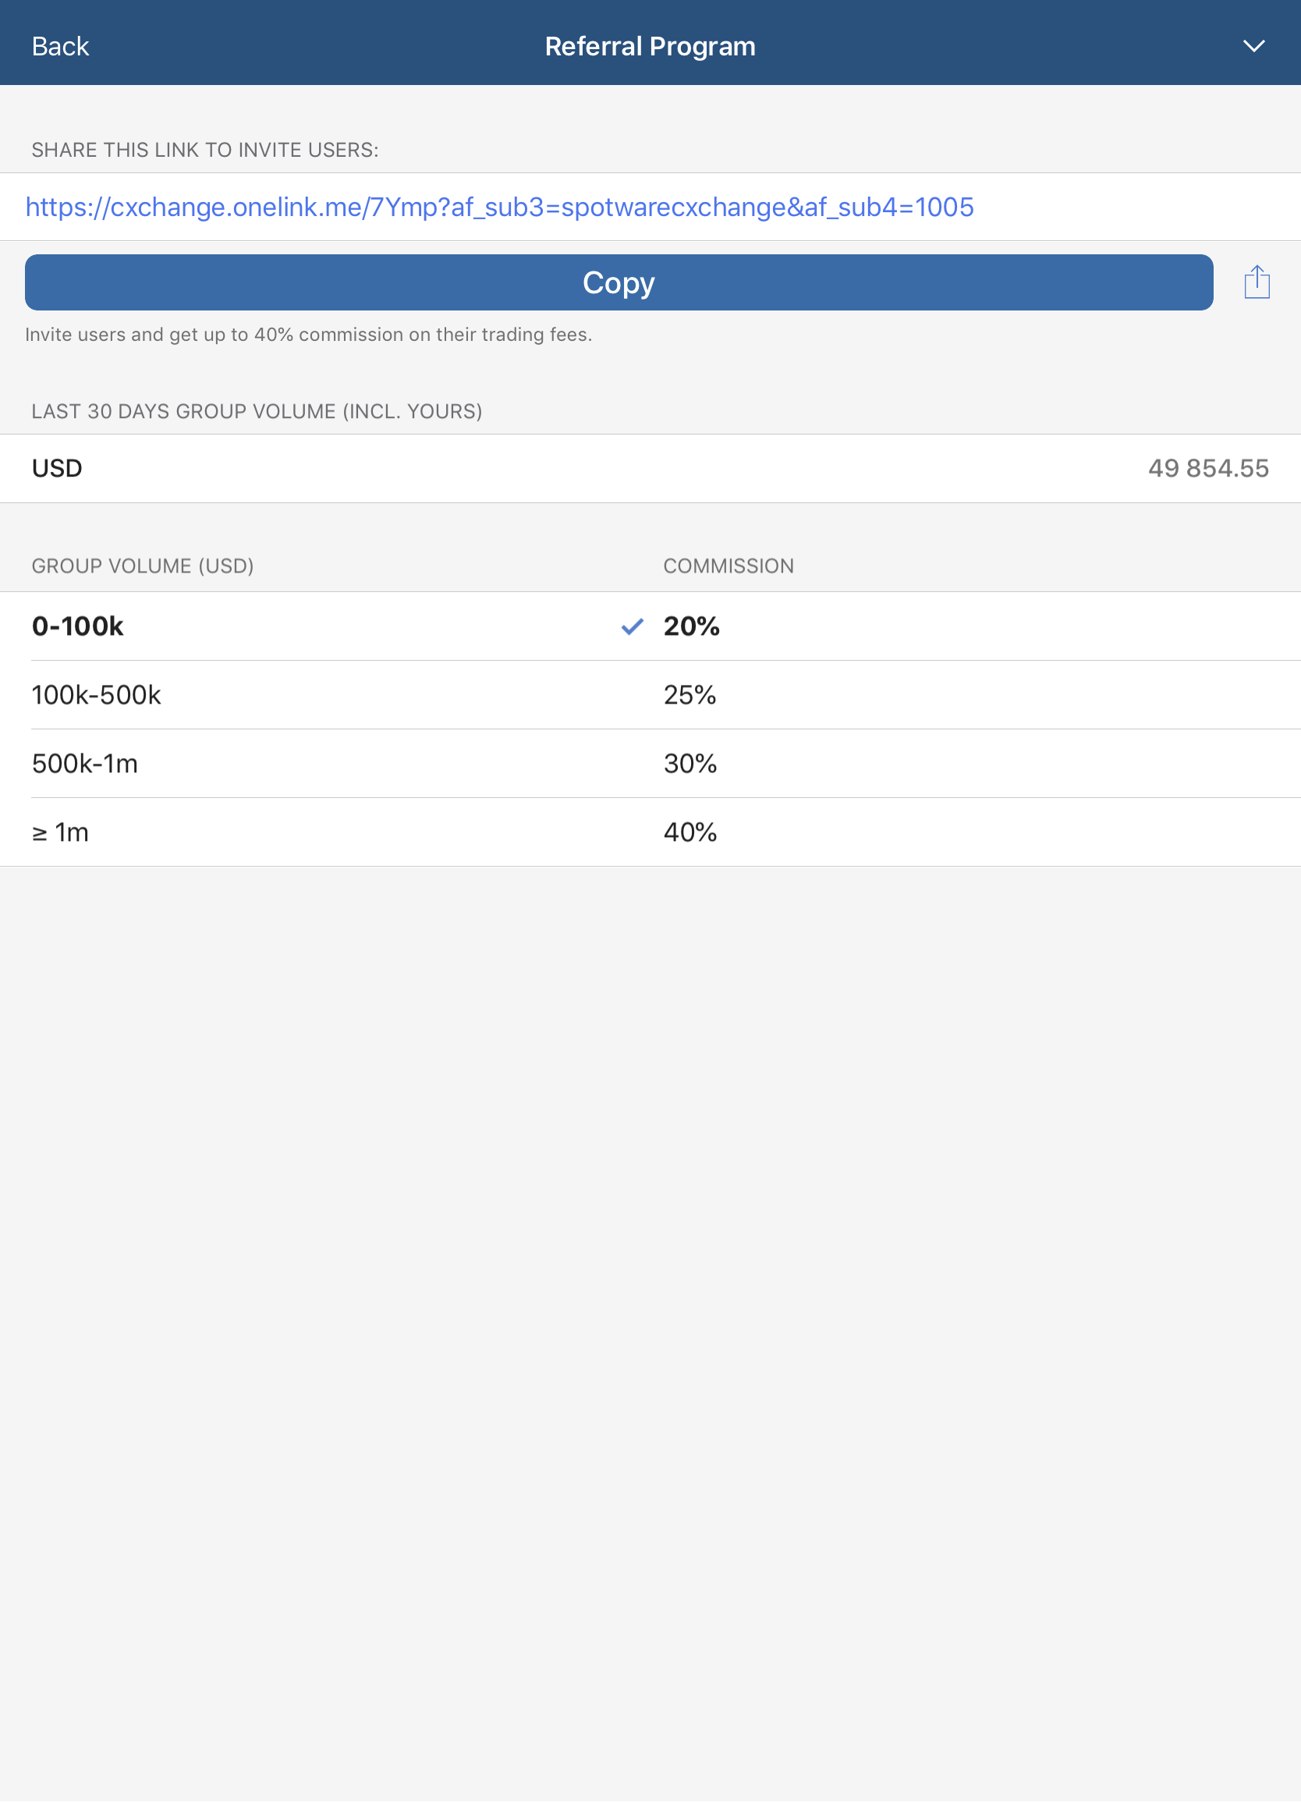Select the 0-100k group volume row
The width and height of the screenshot is (1301, 1802).
(650, 626)
